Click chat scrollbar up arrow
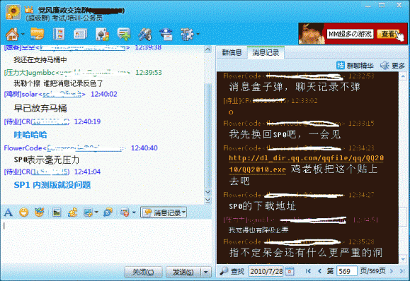 coord(208,49)
